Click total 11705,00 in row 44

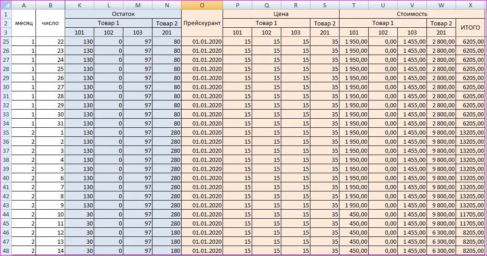tap(470, 214)
